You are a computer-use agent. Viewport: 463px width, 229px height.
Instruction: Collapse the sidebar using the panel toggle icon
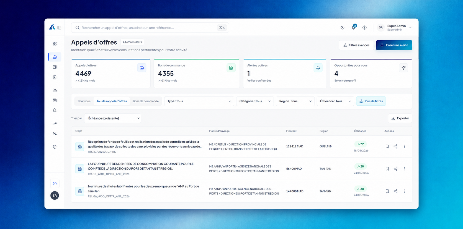tap(59, 28)
